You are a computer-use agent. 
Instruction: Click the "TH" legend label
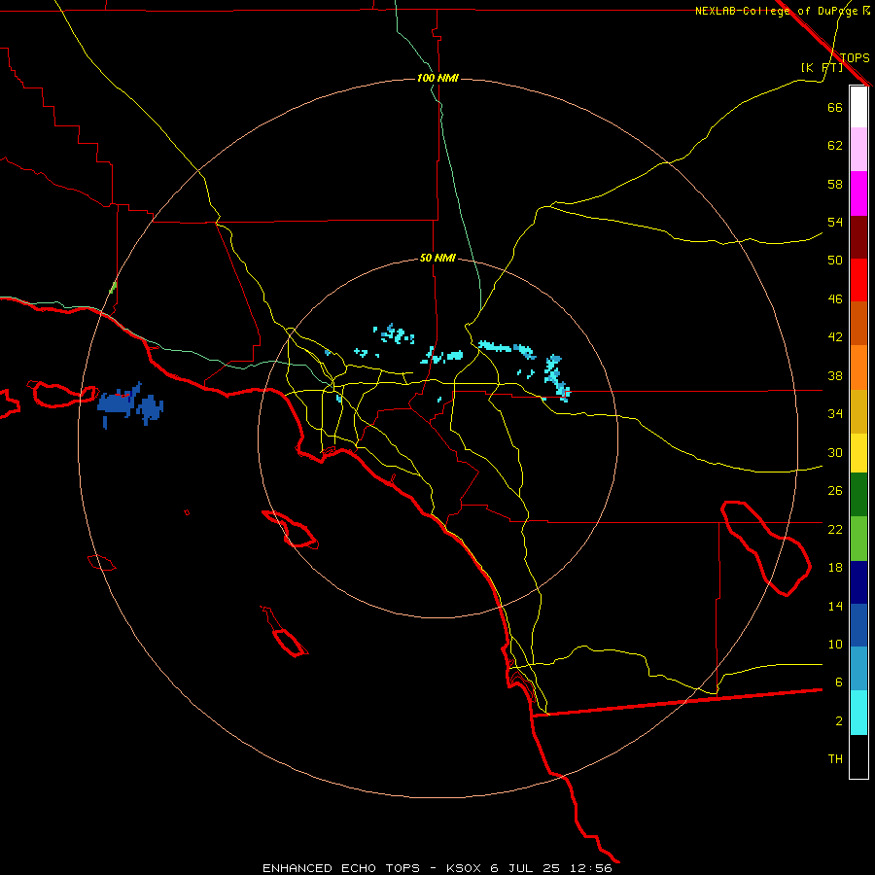tap(835, 759)
